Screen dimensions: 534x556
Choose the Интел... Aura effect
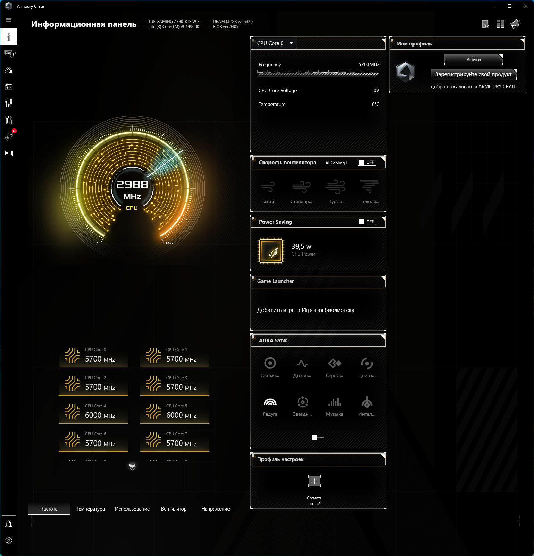(x=367, y=406)
